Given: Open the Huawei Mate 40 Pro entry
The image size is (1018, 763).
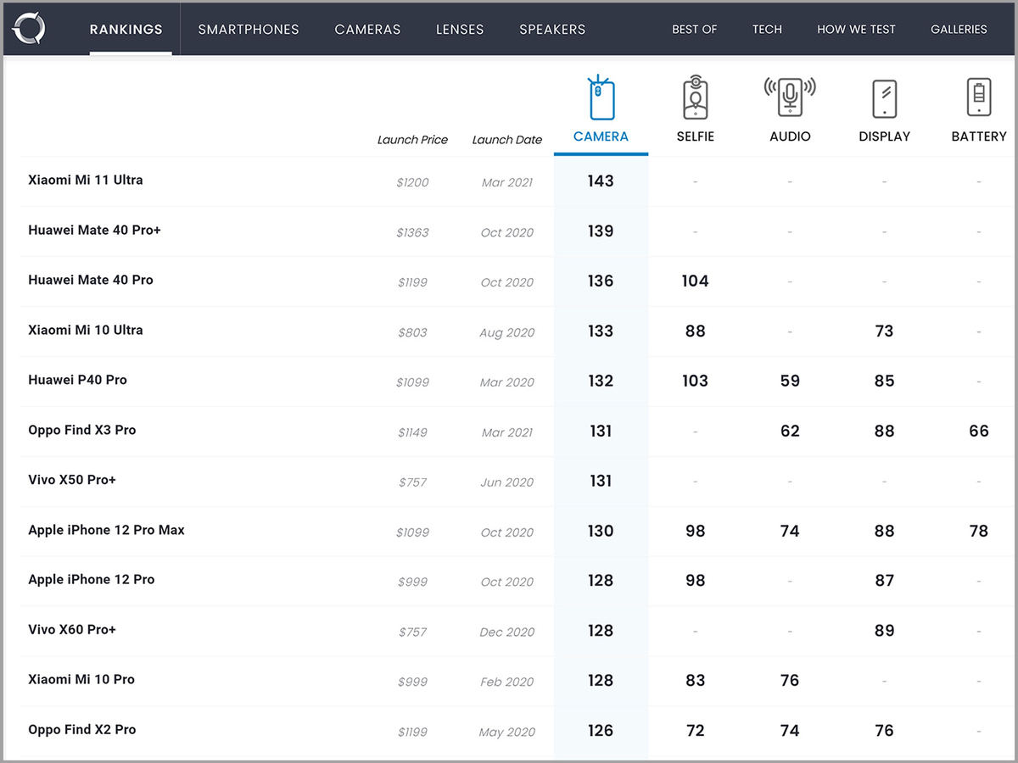Looking at the screenshot, I should pyautogui.click(x=91, y=280).
